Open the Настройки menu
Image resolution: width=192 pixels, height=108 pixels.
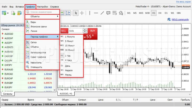pyautogui.click(x=43, y=6)
